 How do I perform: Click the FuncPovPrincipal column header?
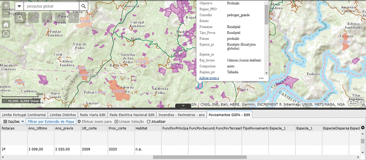174,128
